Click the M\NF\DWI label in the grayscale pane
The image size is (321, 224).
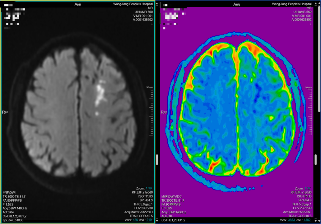pos(9,193)
